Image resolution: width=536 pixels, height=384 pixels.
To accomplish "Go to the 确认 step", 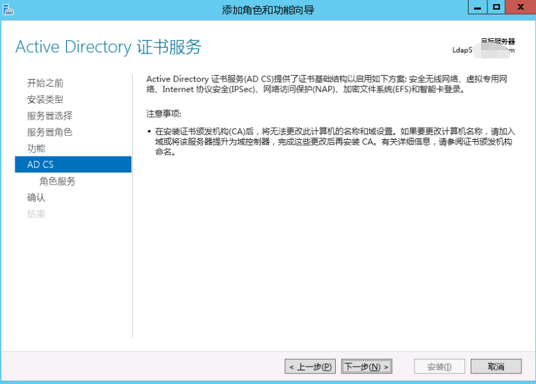I will tap(36, 198).
